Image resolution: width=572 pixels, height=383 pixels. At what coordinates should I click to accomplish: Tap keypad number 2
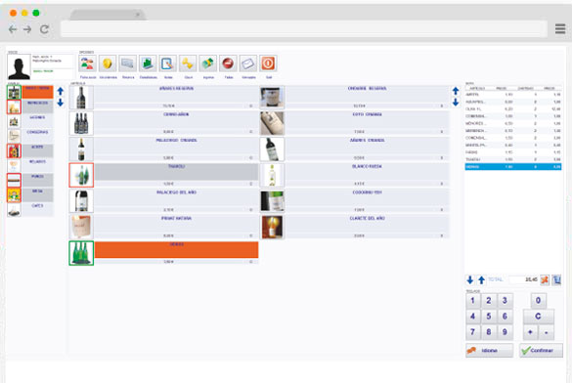coord(489,300)
